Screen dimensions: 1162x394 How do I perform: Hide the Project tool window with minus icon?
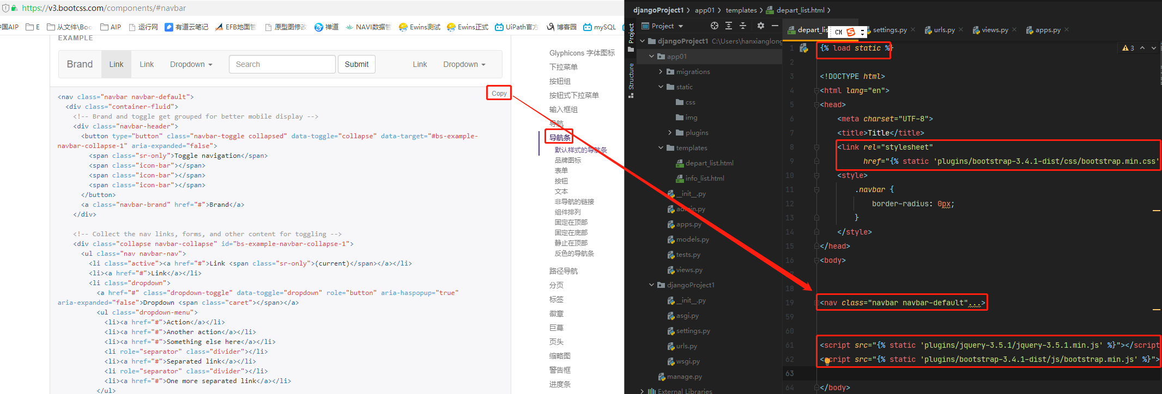click(x=774, y=26)
